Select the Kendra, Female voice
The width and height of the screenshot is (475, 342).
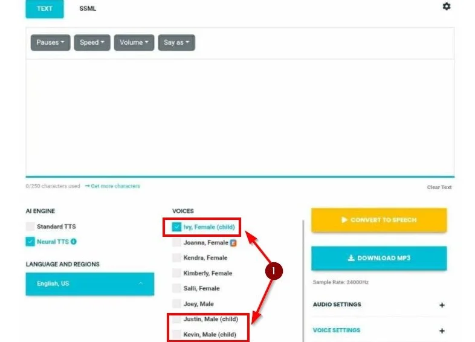pyautogui.click(x=176, y=258)
